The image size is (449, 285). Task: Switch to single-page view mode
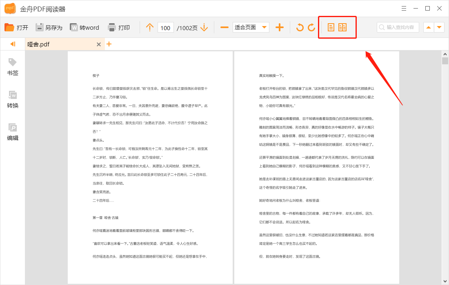tap(332, 27)
